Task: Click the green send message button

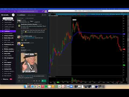Action: tap(43, 81)
